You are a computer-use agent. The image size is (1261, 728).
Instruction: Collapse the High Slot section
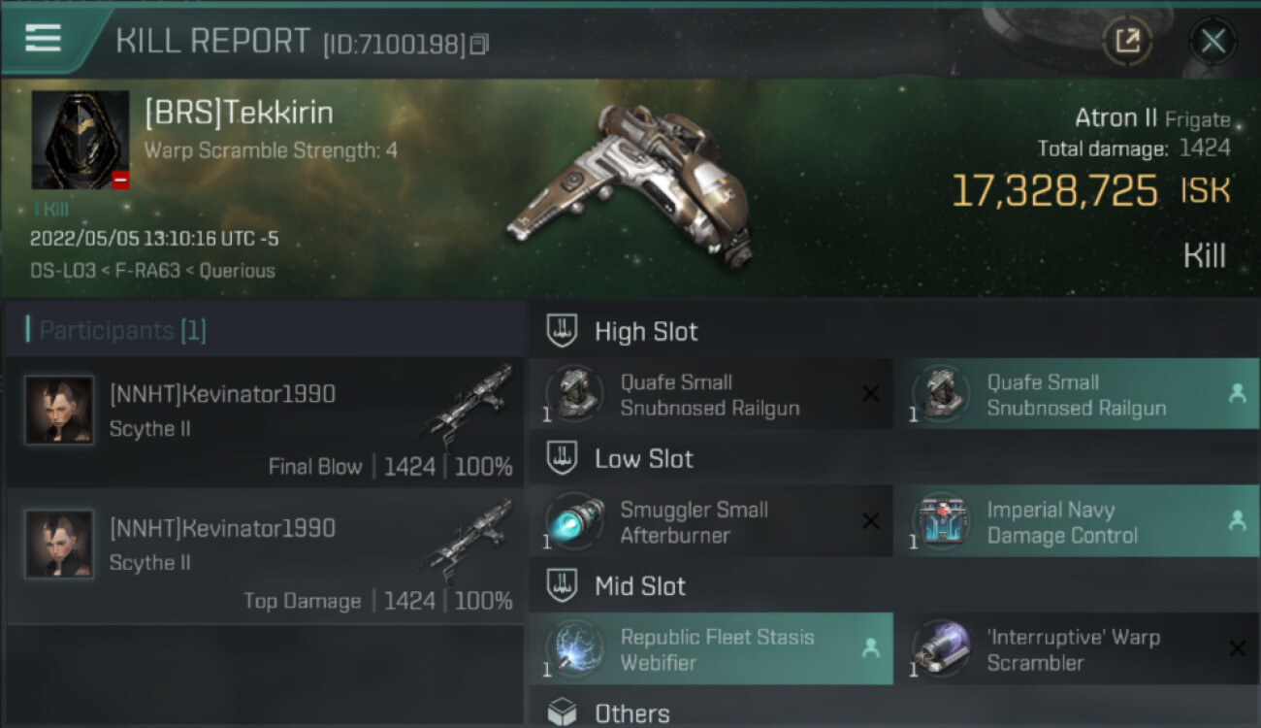(x=646, y=331)
